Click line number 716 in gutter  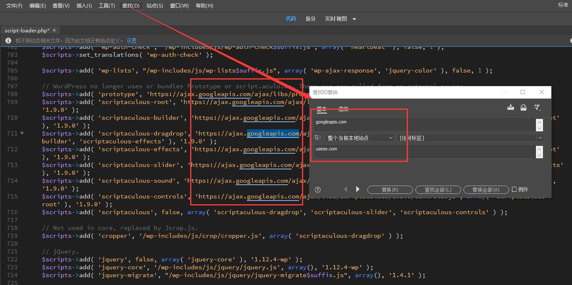(12, 212)
